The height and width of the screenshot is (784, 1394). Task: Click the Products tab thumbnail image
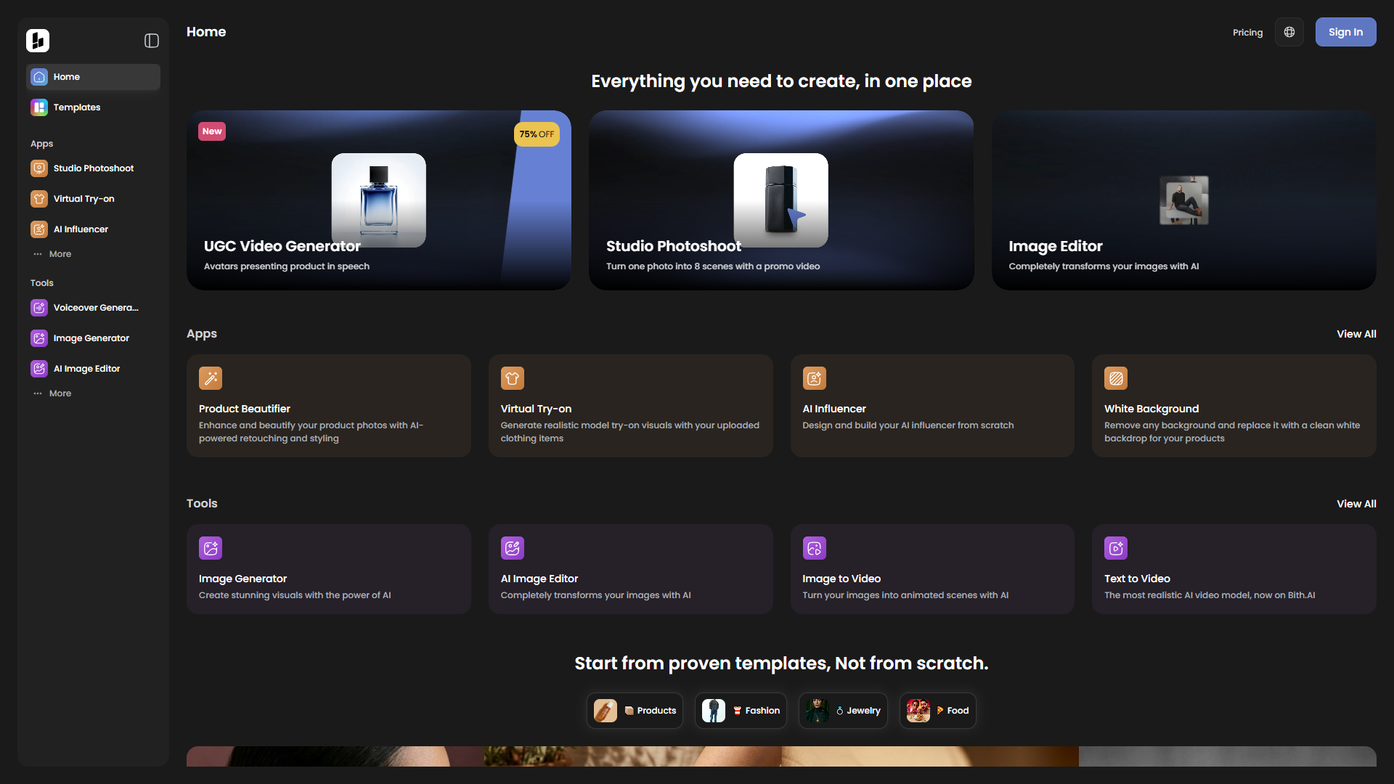tap(606, 711)
